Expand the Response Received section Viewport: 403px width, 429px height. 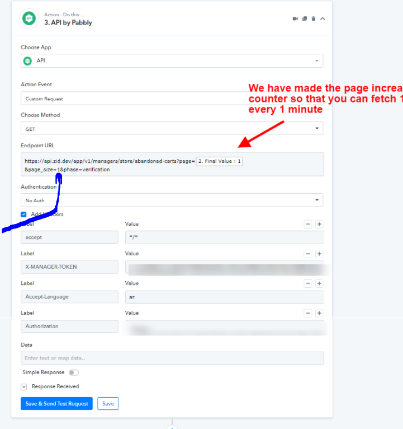pyautogui.click(x=23, y=386)
